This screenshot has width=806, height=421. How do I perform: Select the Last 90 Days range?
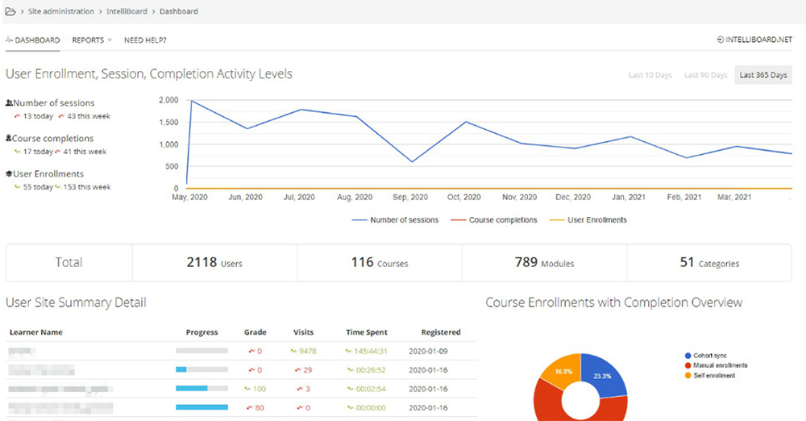point(705,75)
